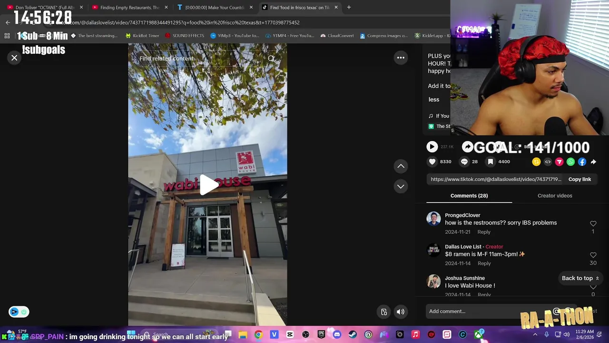
Task: Show hidden system tray icons chevron
Action: [x=535, y=334]
